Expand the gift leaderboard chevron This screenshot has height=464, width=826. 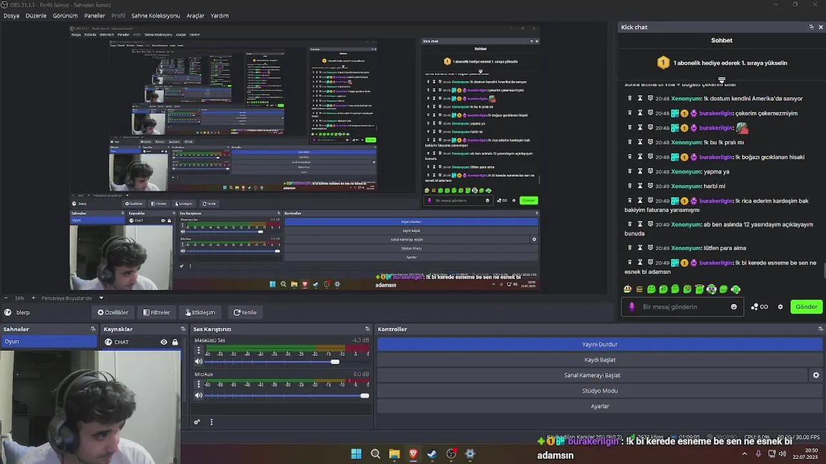(721, 81)
